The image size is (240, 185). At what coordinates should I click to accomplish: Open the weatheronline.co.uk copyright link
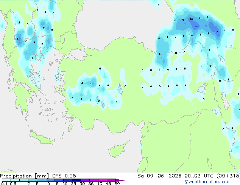208,182
